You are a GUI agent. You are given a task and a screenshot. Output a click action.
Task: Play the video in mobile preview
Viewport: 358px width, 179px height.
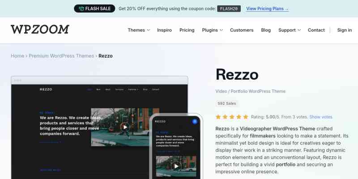(x=176, y=166)
